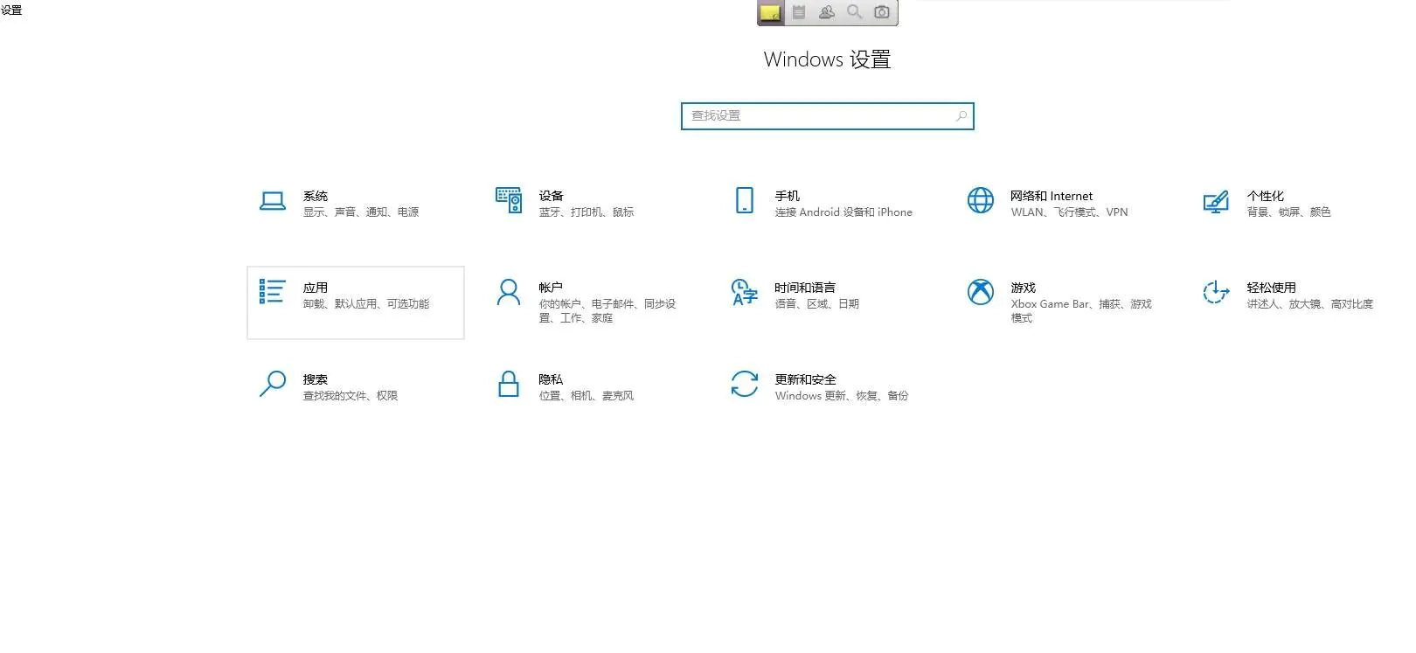Image resolution: width=1416 pixels, height=653 pixels.
Task: Open the 网络和 Internet globe icon
Action: (981, 200)
